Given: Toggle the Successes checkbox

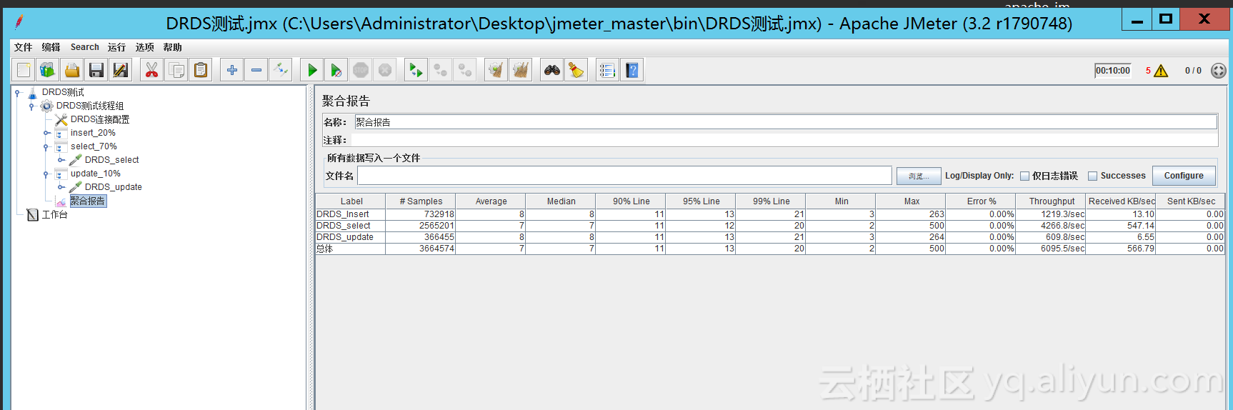Looking at the screenshot, I should point(1092,176).
